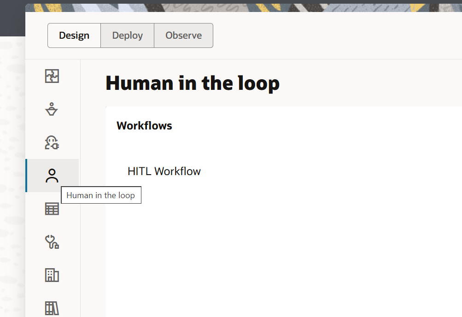This screenshot has height=317, width=462.
Task: Open the HITL Workflow entry
Action: (164, 171)
